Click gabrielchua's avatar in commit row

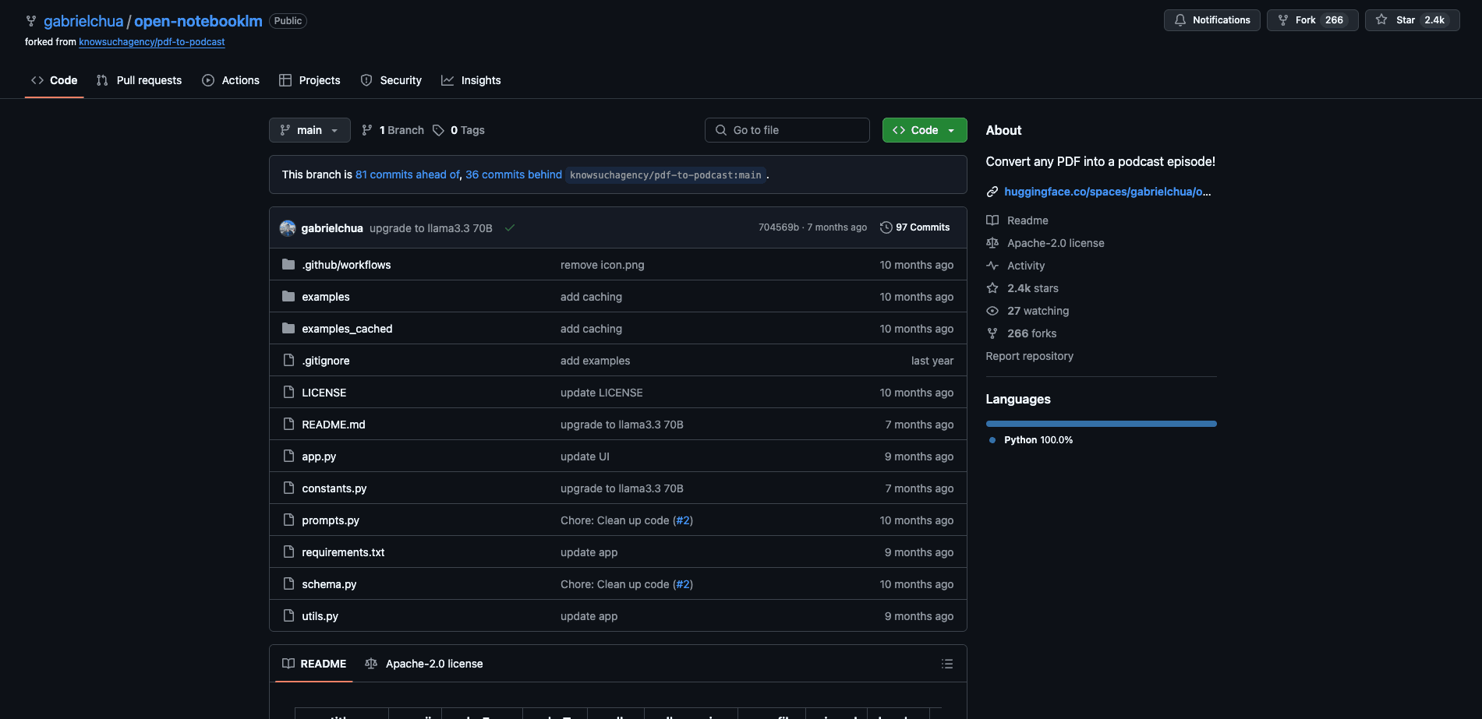pyautogui.click(x=288, y=228)
